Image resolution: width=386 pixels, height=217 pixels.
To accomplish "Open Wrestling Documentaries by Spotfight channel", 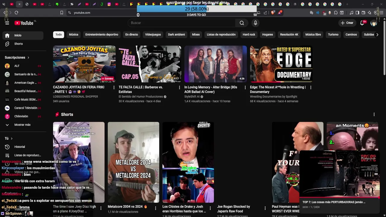I will [x=274, y=97].
